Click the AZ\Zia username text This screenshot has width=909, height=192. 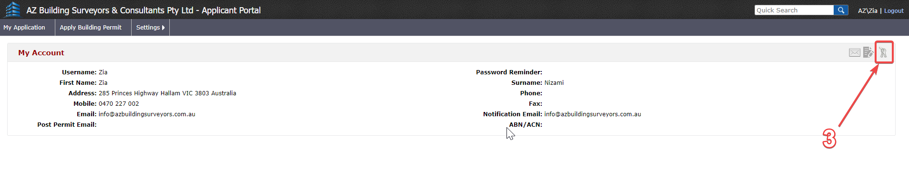coord(868,10)
